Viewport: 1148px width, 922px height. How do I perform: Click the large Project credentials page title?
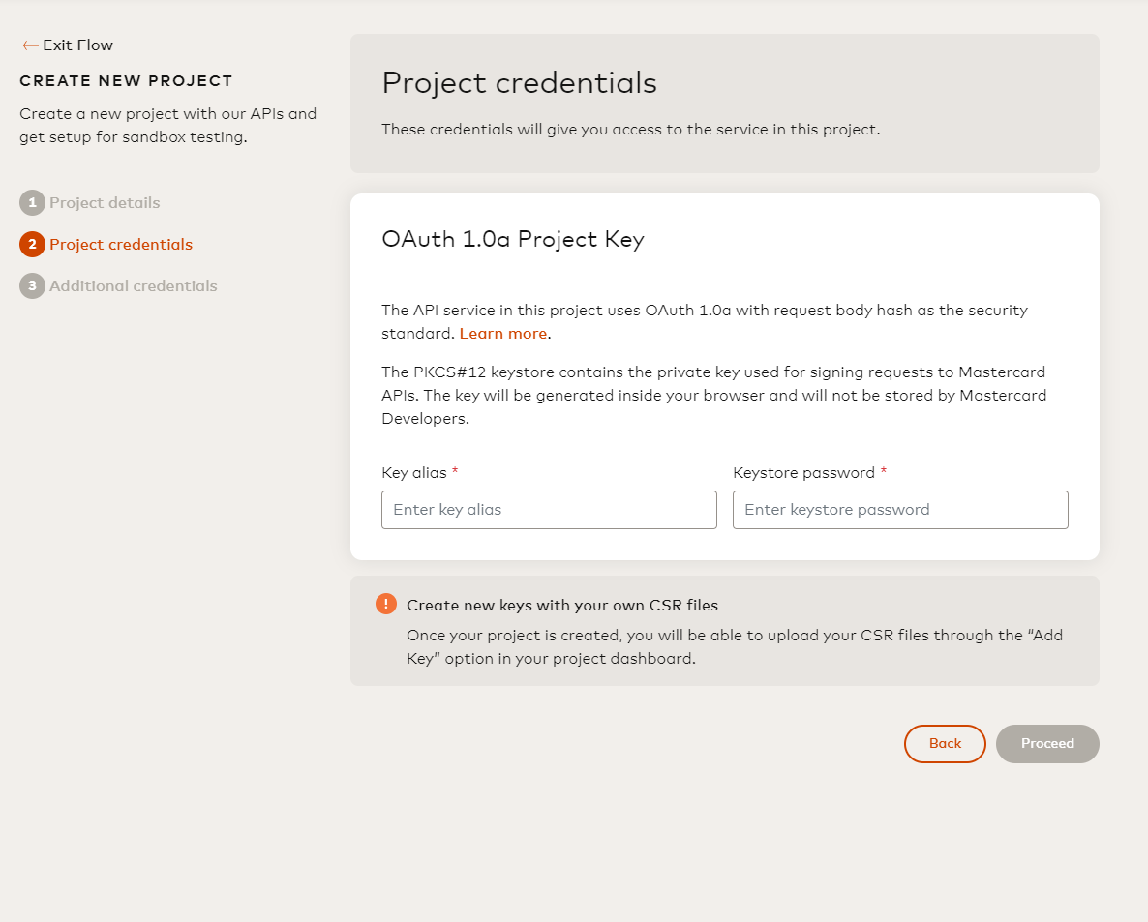click(519, 83)
